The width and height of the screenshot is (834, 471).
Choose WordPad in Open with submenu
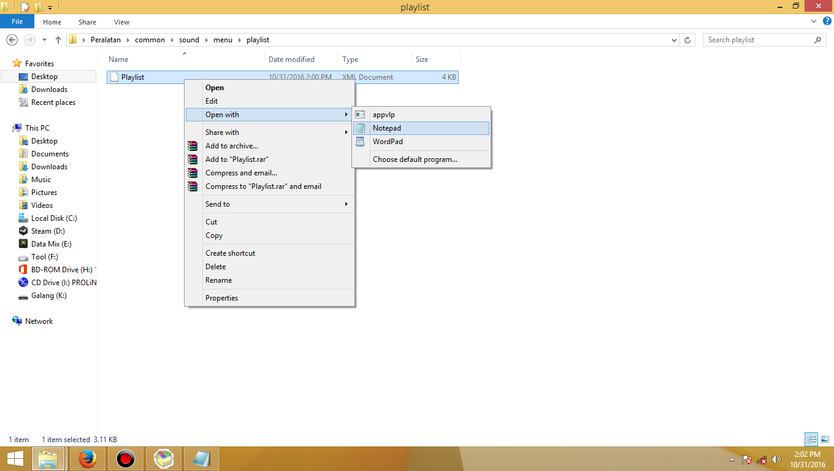[422, 142]
